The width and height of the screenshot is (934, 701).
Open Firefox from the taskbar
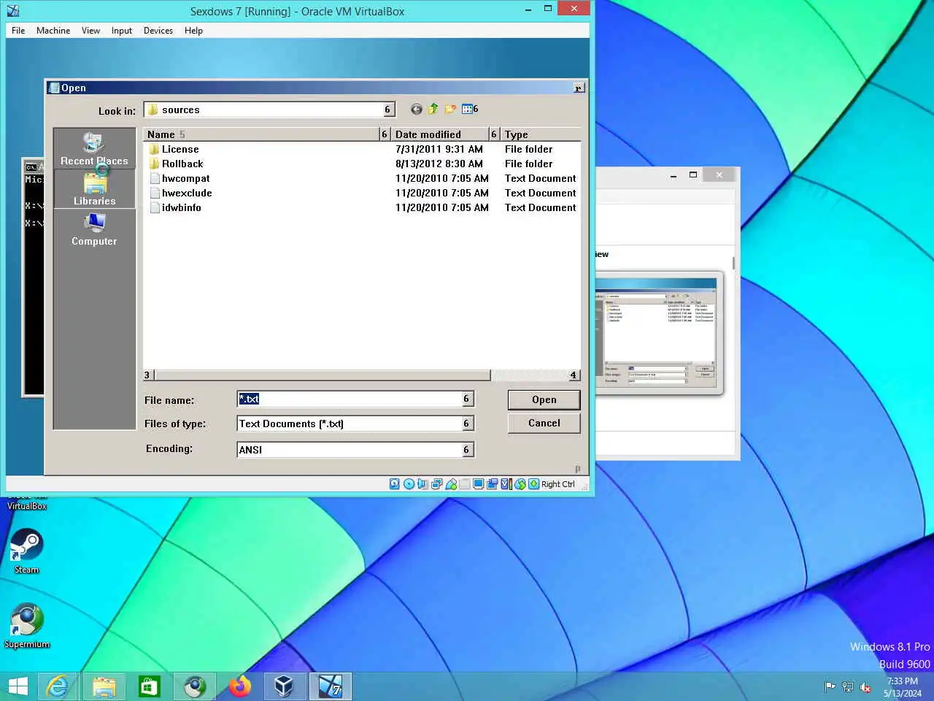(x=239, y=686)
